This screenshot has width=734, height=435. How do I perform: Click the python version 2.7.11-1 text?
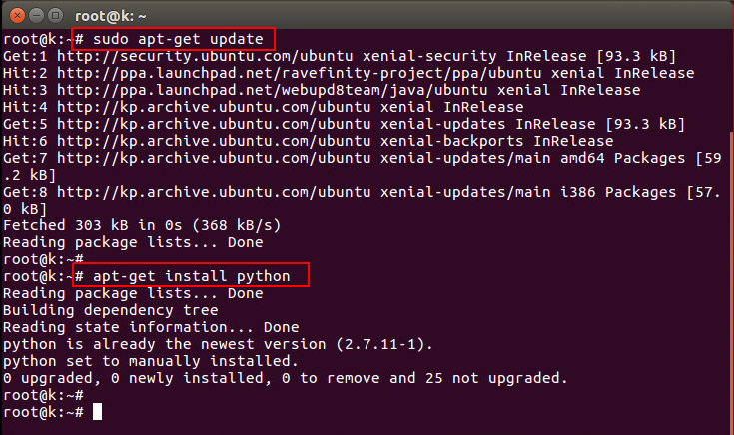[383, 344]
